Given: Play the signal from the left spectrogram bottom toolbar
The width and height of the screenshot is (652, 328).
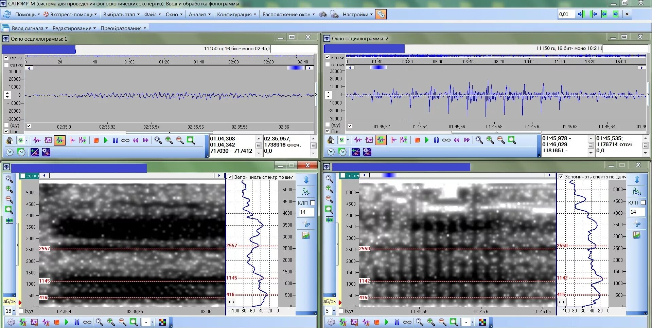Looking at the screenshot, I should (x=67, y=322).
